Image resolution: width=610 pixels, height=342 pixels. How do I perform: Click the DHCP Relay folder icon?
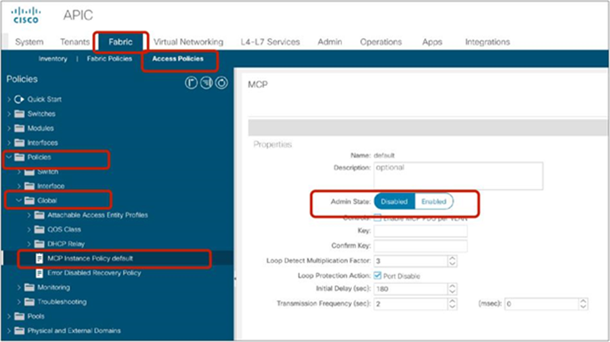(39, 244)
